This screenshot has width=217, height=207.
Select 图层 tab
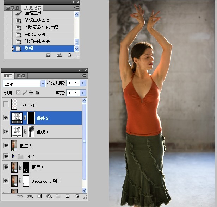[8, 75]
